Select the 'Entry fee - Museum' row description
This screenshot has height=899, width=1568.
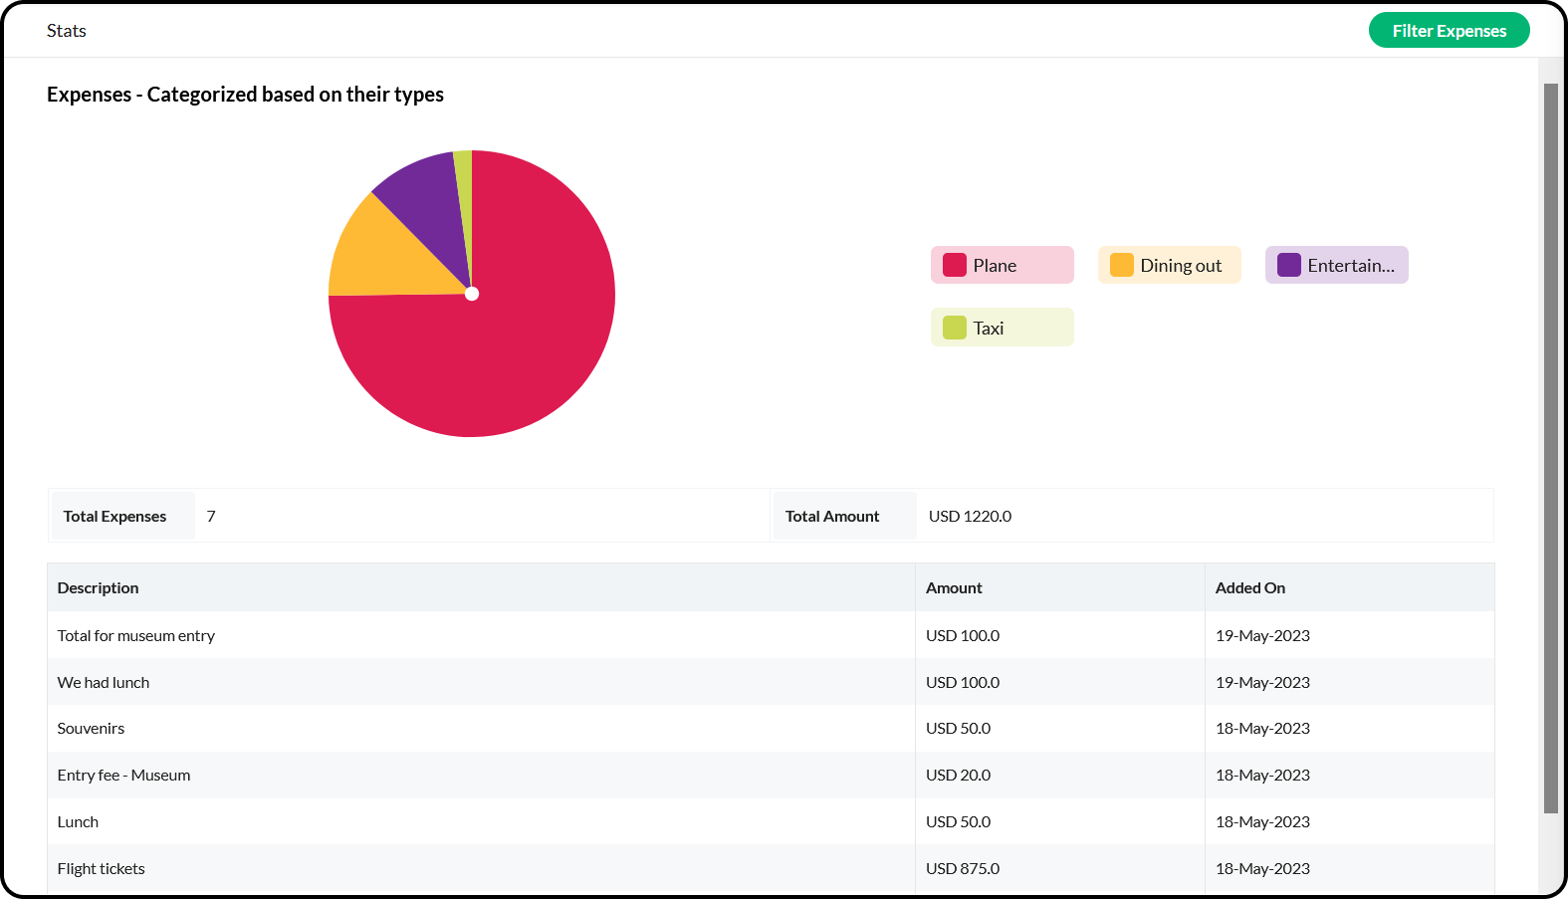click(124, 775)
